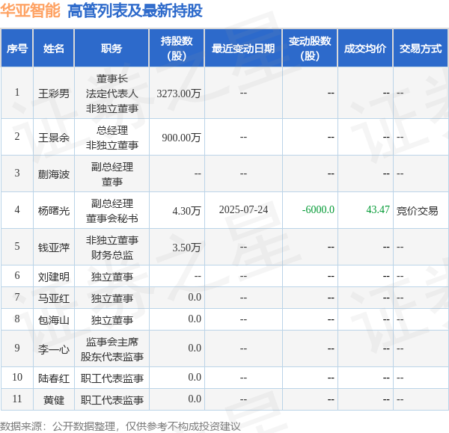Click 李一心's position cell 监事会主席 股东代表监事
Screen dimensions: 449x433
coord(112,349)
